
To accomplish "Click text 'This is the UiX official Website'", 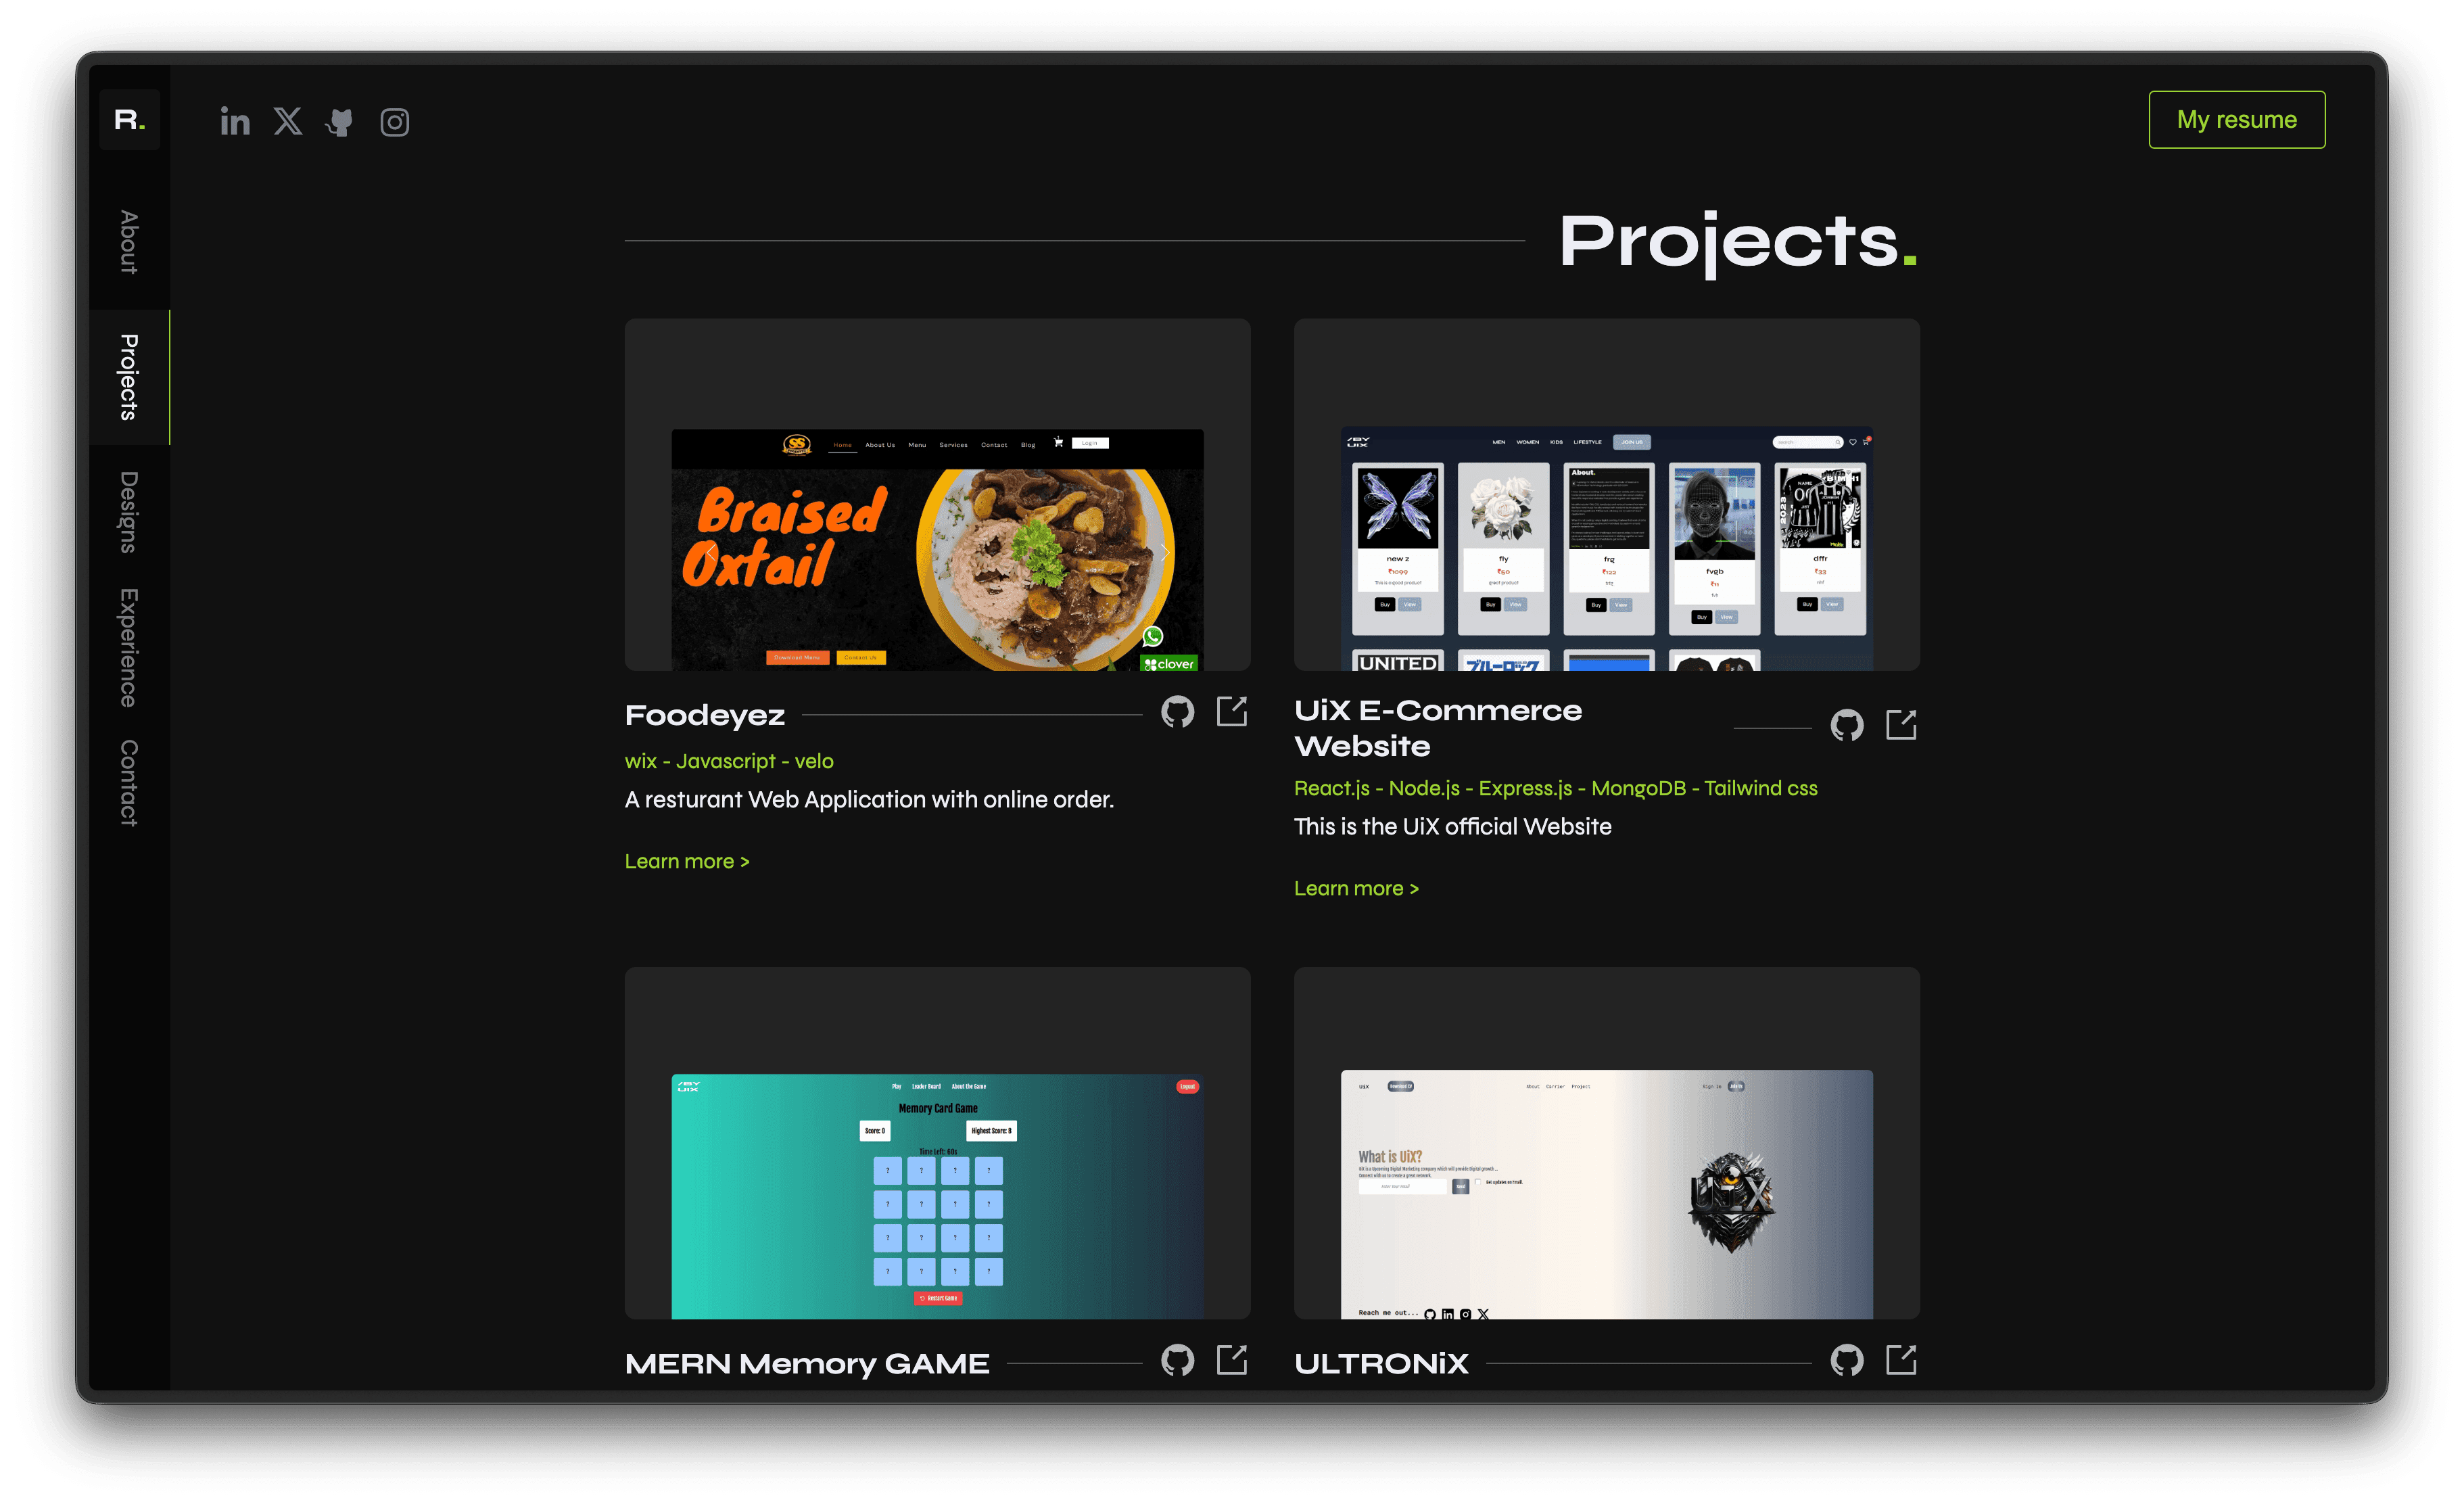I will coord(1453,827).
